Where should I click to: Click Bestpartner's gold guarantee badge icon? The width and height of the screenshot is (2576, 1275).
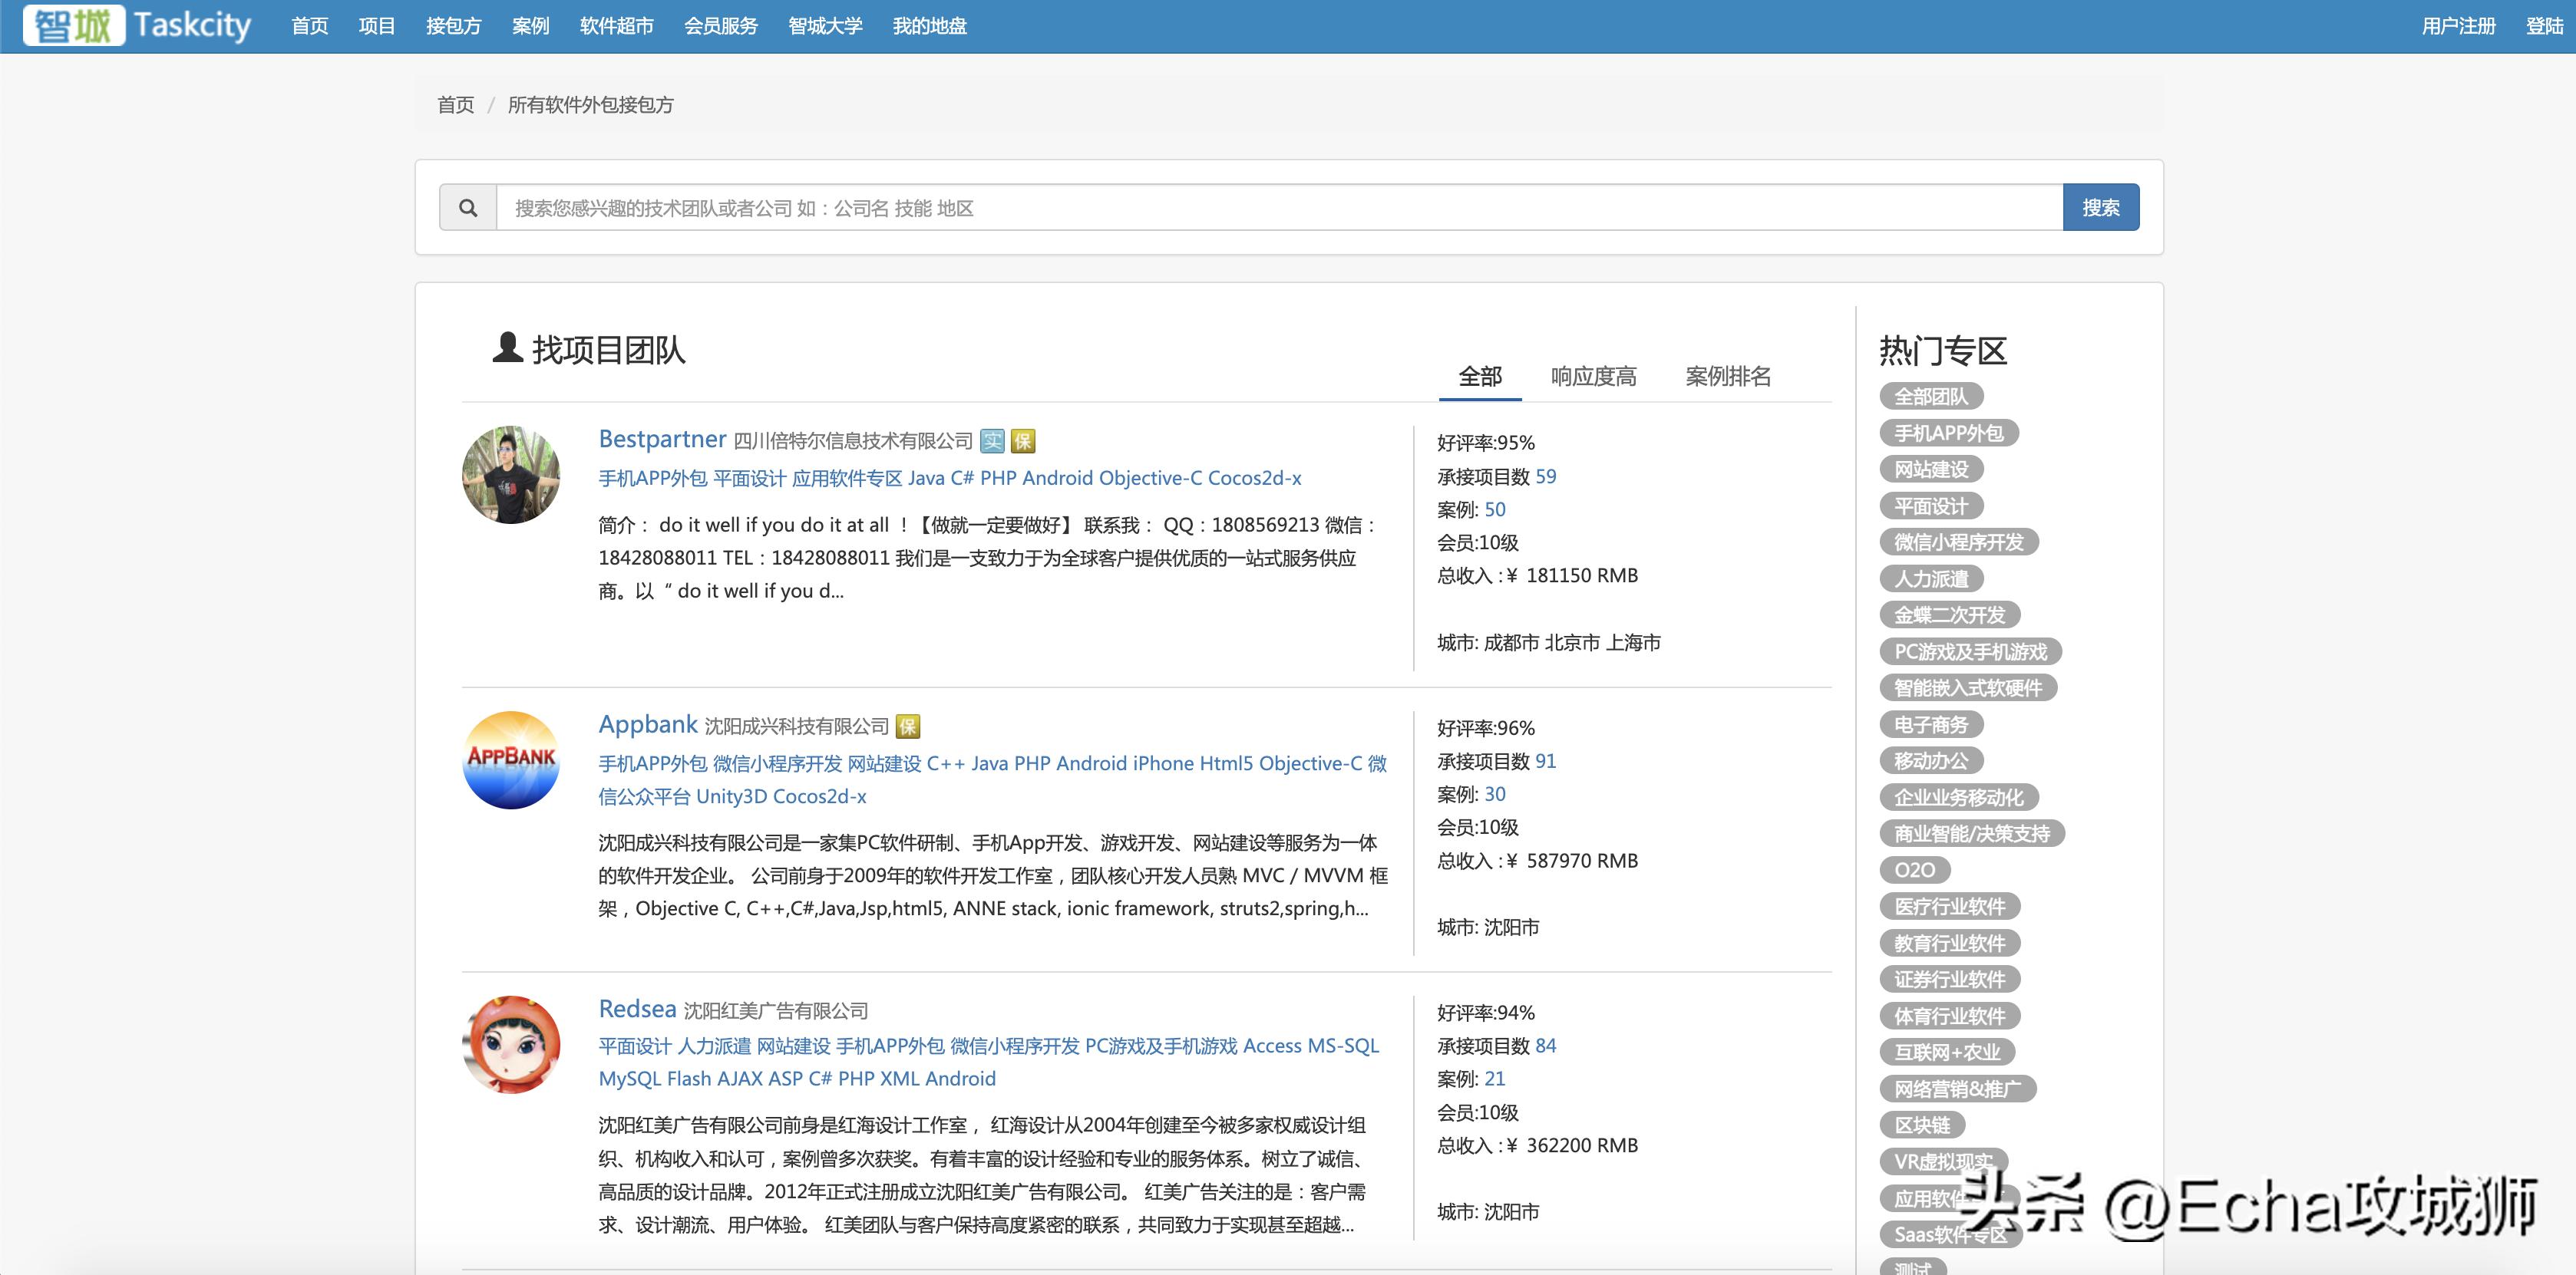coord(1023,440)
